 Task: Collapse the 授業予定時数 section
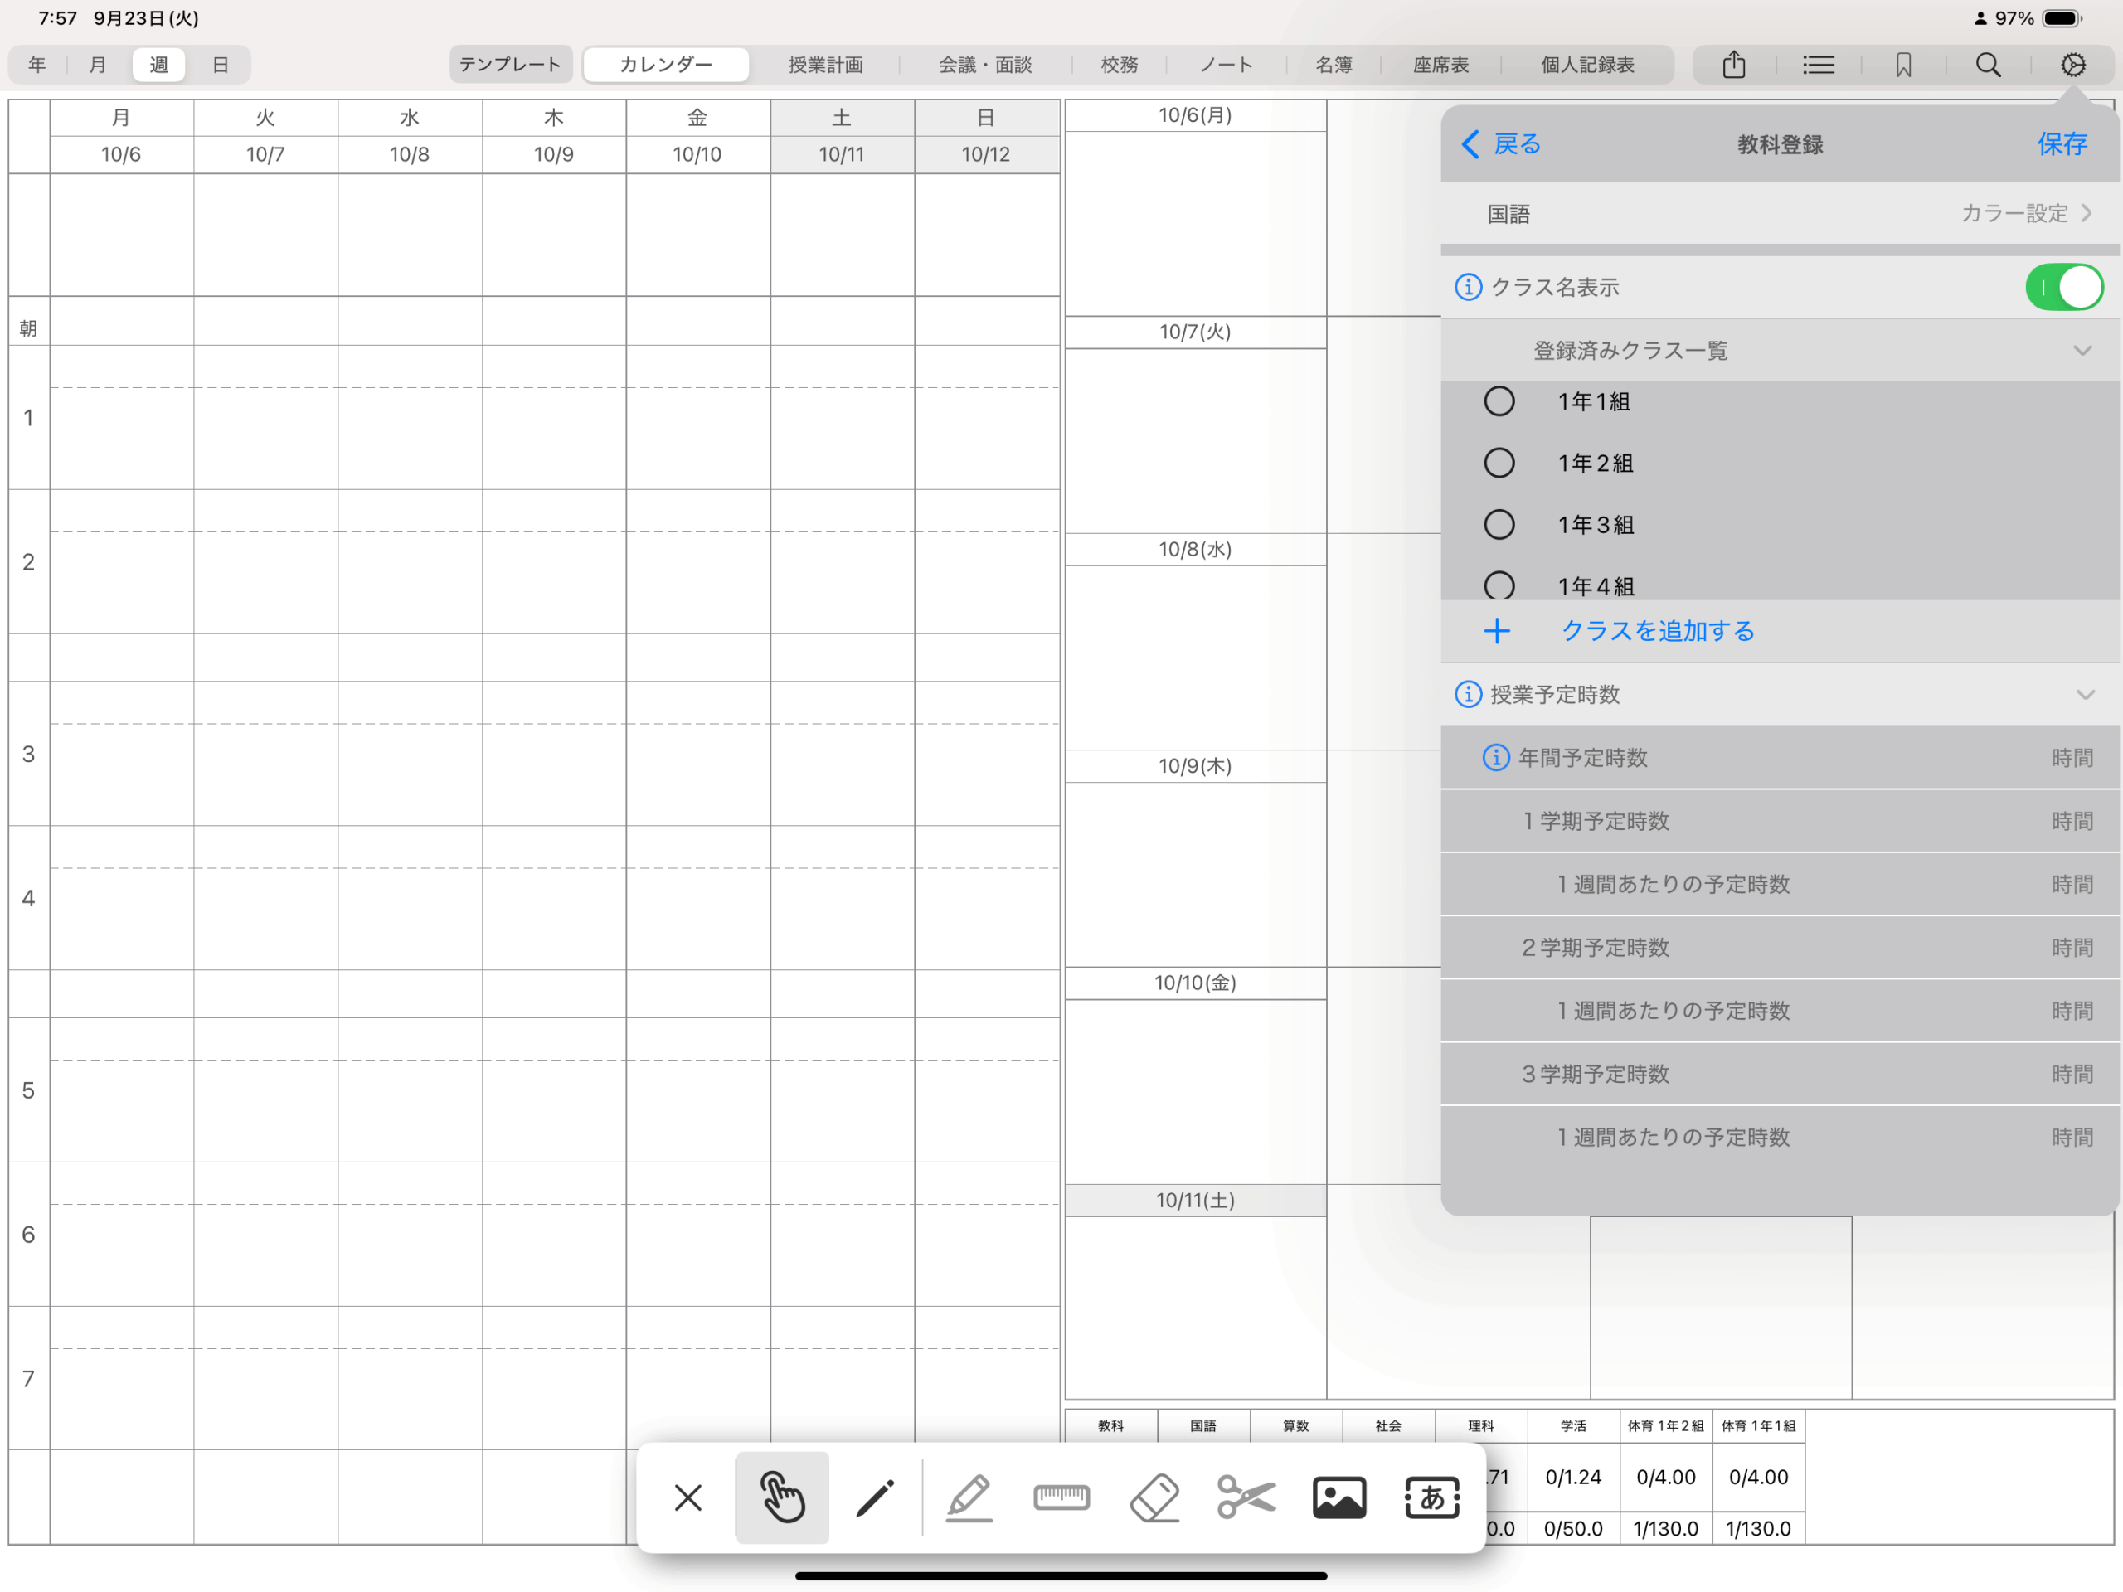point(2085,695)
